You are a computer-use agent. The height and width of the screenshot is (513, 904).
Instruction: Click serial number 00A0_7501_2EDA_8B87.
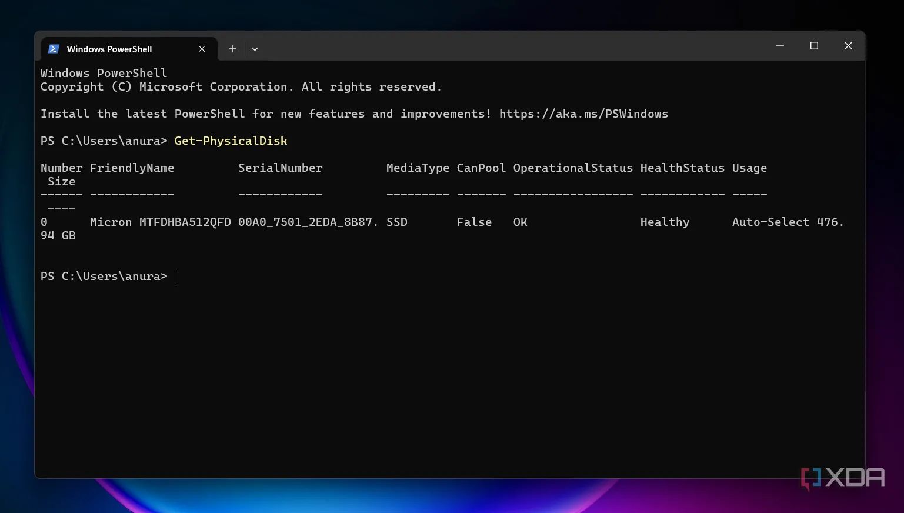coord(308,222)
